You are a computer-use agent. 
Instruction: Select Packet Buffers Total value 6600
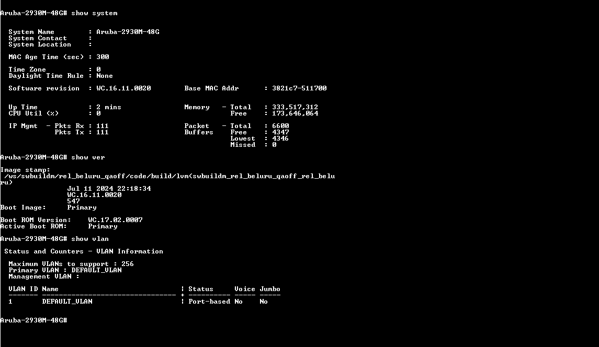click(x=280, y=126)
